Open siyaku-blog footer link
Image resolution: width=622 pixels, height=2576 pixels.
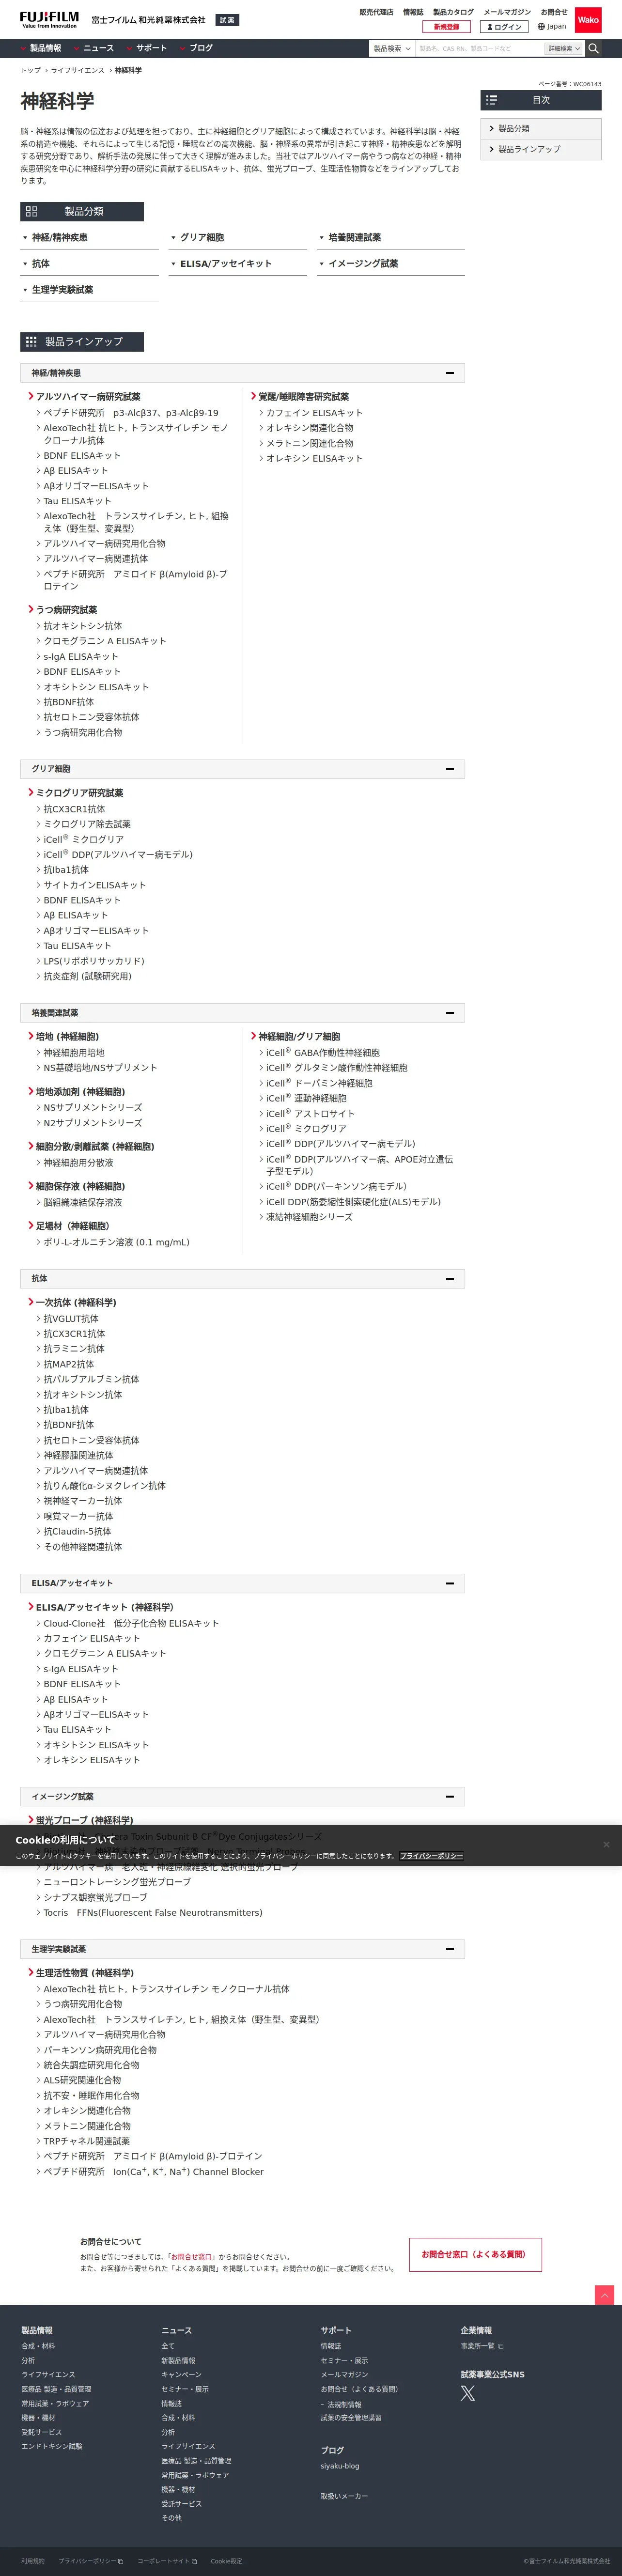(340, 2466)
